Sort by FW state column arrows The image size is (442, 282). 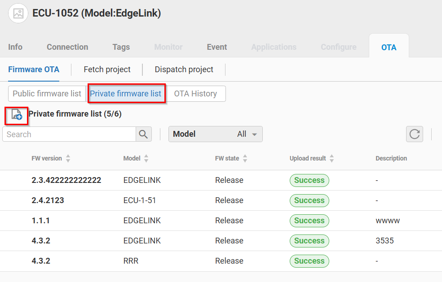coord(245,158)
